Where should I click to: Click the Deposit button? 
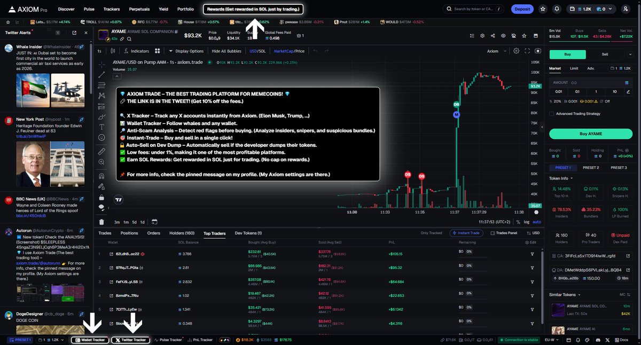click(x=522, y=9)
